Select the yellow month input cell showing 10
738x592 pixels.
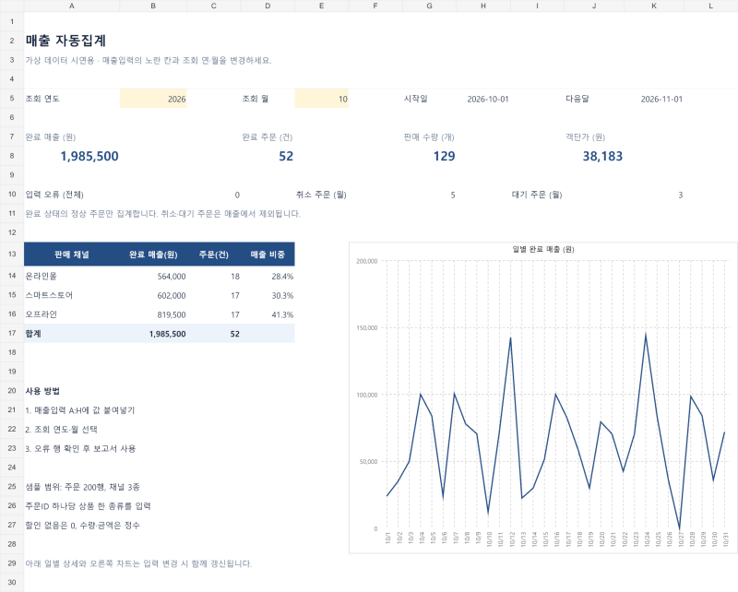321,99
